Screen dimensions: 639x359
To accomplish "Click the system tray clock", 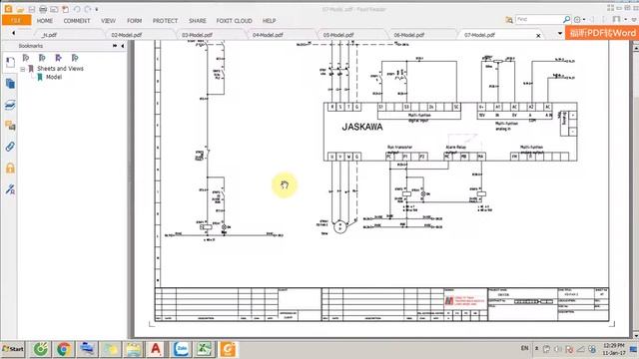I will pyautogui.click(x=614, y=349).
